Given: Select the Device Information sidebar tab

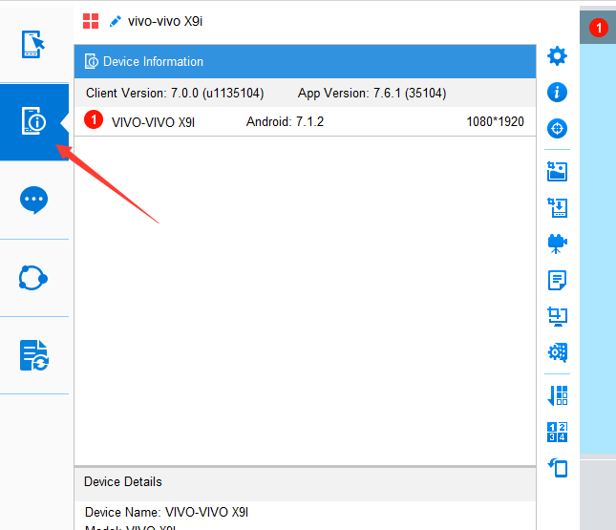Looking at the screenshot, I should tap(34, 122).
